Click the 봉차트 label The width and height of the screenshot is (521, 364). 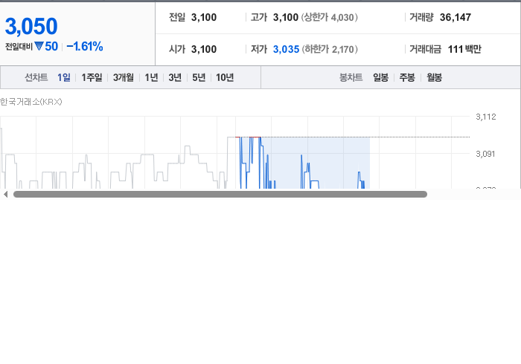point(351,77)
